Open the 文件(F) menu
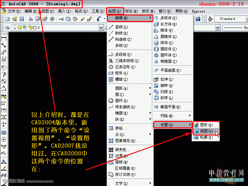 (x=14, y=11)
